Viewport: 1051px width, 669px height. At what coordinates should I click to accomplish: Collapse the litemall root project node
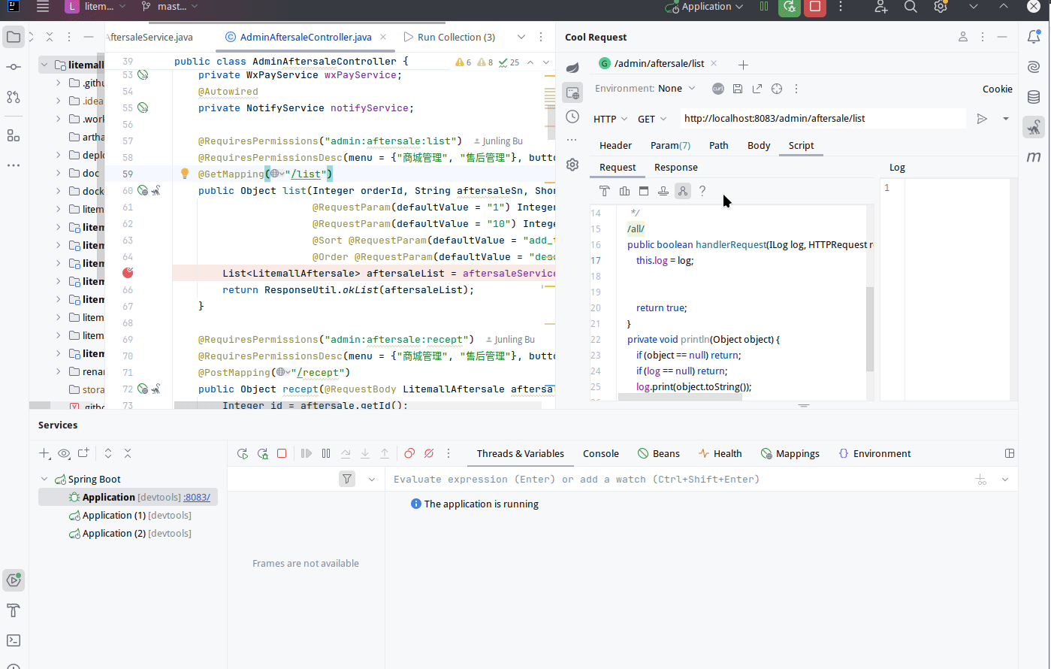click(44, 65)
